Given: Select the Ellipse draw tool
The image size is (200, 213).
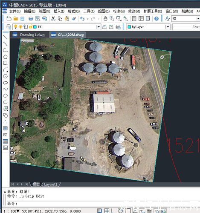Looking at the screenshot, I should click(x=5, y=96).
